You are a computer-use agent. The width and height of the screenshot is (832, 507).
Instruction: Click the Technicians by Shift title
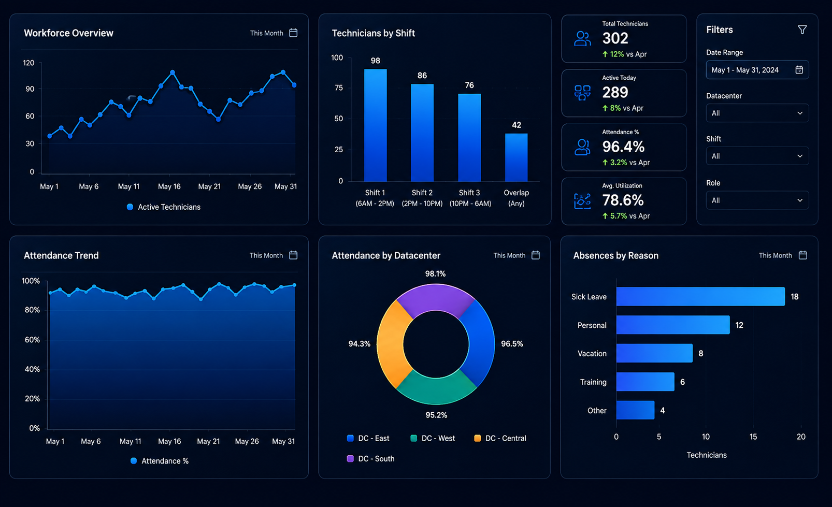[x=373, y=33]
